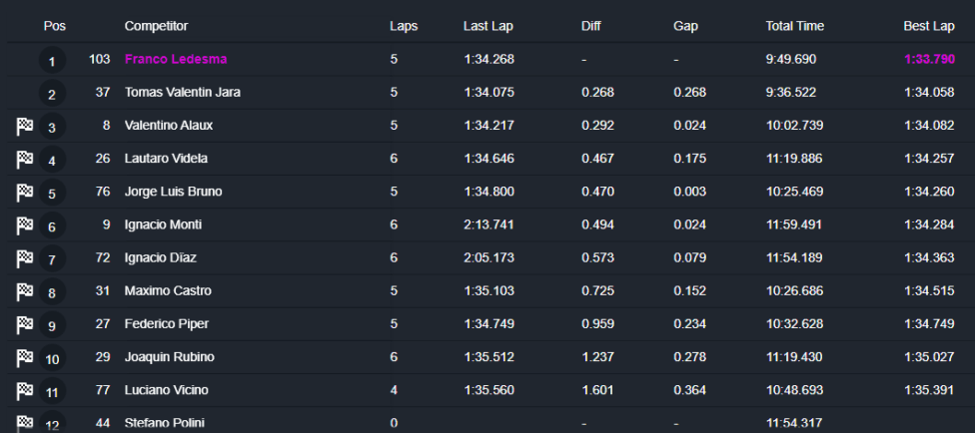
Task: Sort by Best Lap column header
Action: 929,26
